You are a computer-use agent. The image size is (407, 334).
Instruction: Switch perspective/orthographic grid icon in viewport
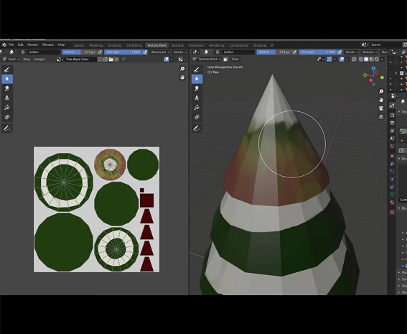381,116
